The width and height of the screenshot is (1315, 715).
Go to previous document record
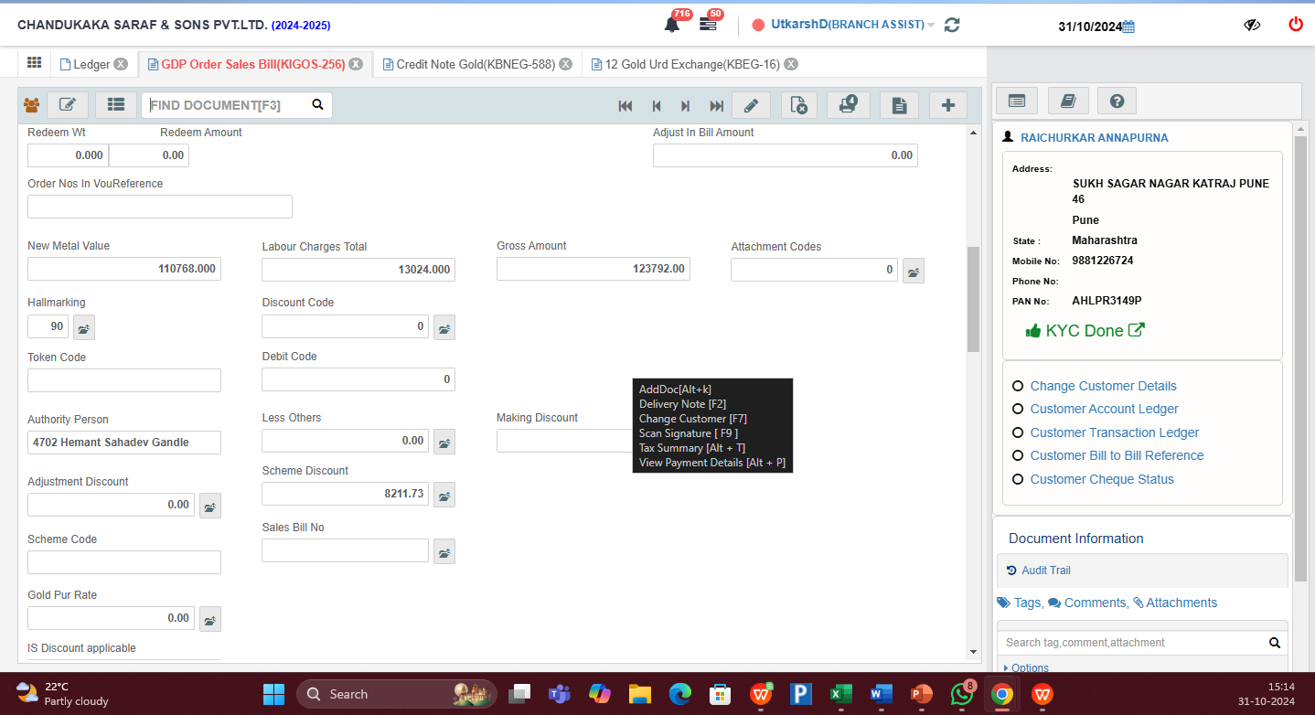pyautogui.click(x=657, y=106)
